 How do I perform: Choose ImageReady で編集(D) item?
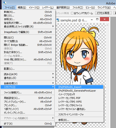click(28, 32)
